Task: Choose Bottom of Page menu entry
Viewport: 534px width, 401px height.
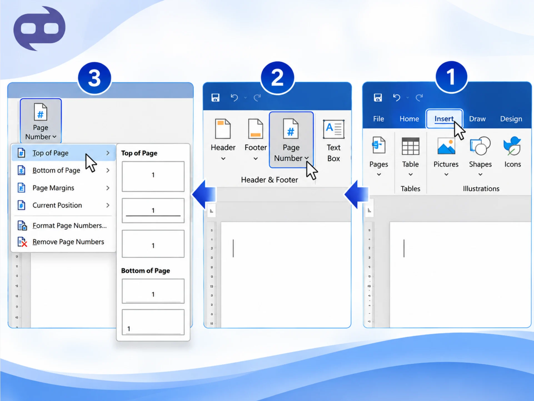Action: click(64, 170)
